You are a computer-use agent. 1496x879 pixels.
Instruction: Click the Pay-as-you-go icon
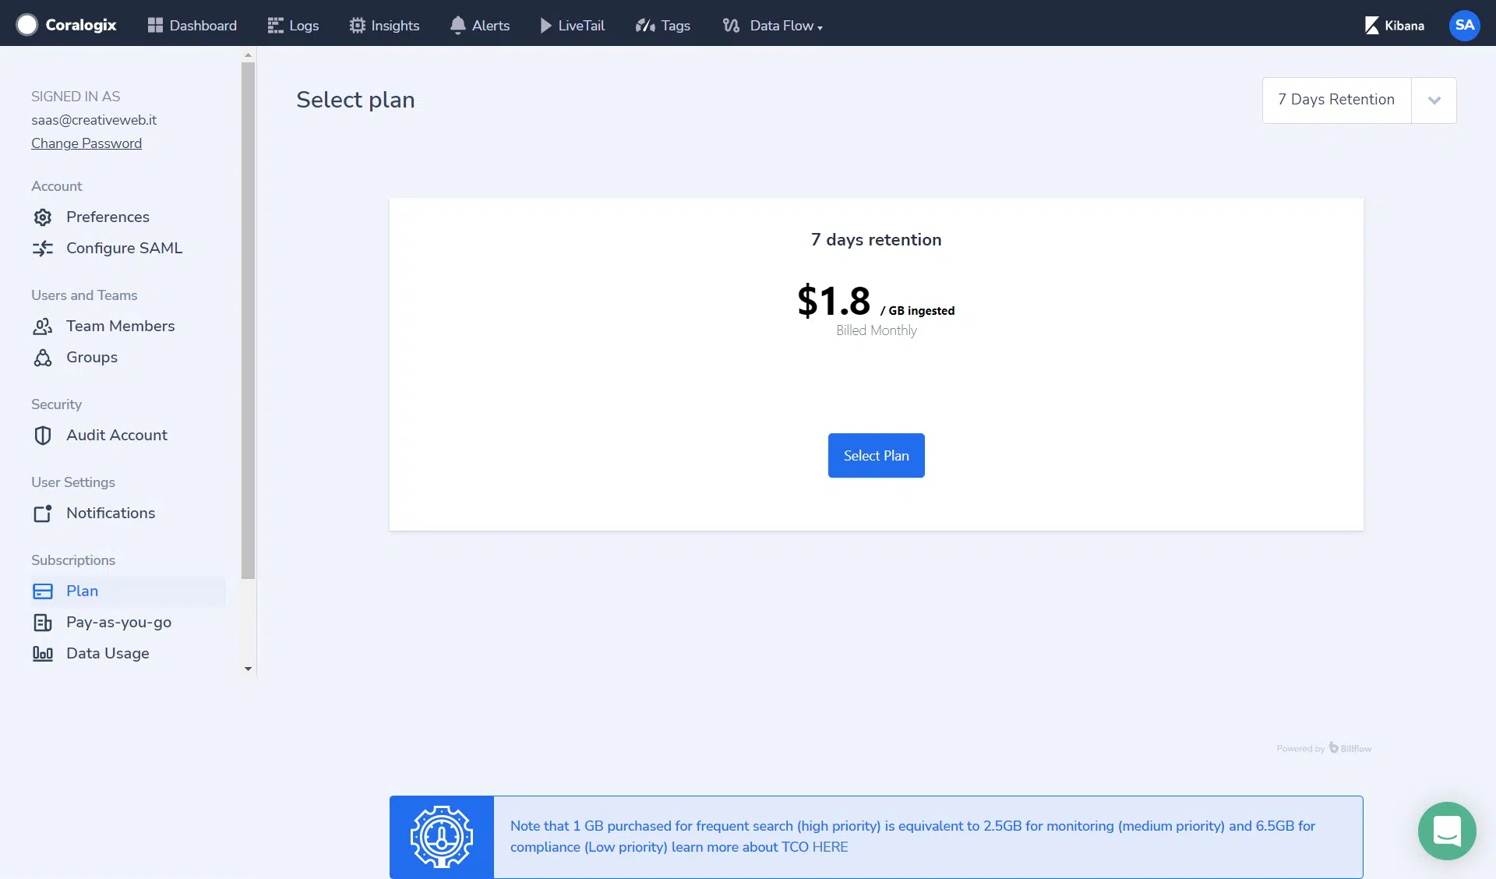(x=43, y=623)
